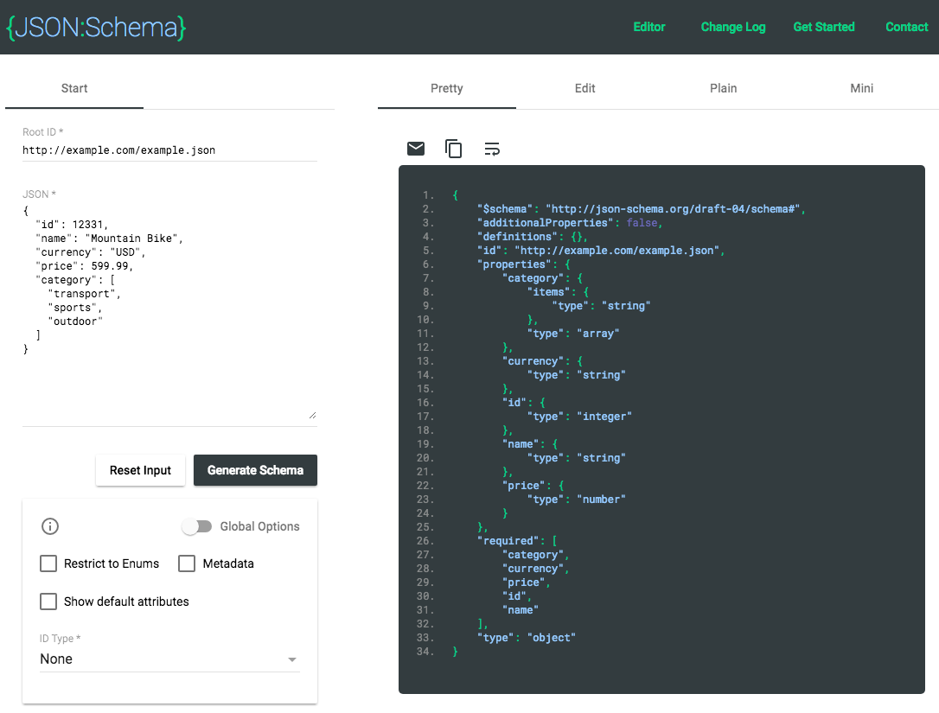Check Show default attributes

coord(48,602)
